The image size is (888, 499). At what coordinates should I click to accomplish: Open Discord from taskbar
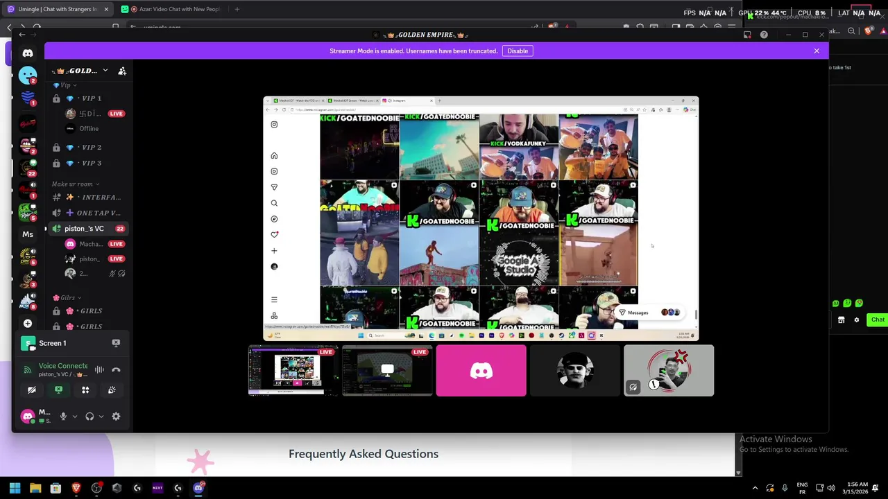pos(198,488)
